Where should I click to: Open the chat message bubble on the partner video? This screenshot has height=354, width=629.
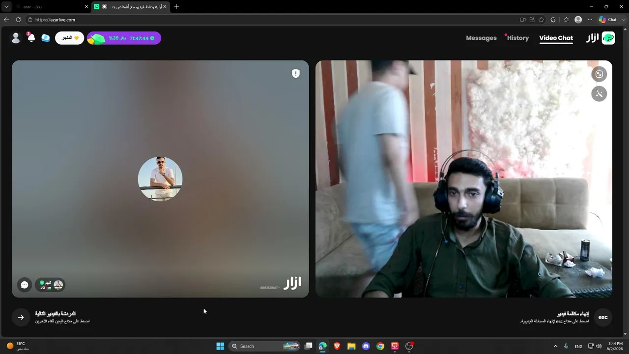click(25, 285)
